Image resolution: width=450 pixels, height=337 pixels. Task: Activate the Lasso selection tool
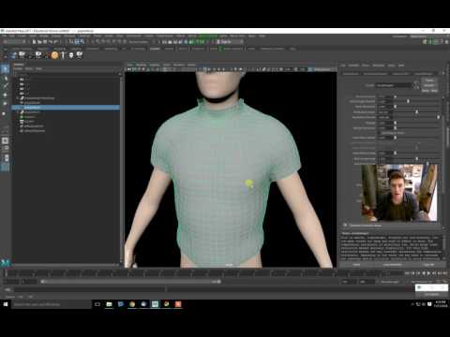[x=5, y=78]
